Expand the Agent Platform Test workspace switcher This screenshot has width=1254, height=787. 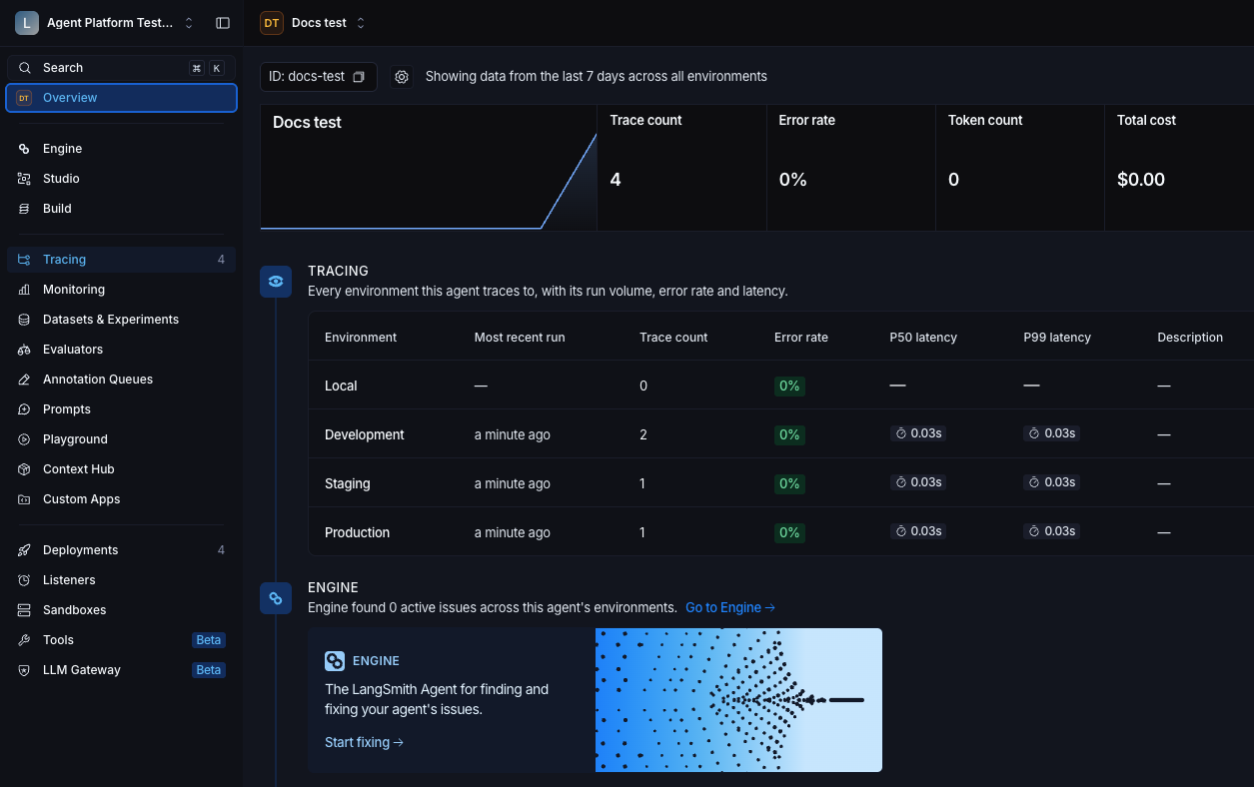point(189,23)
